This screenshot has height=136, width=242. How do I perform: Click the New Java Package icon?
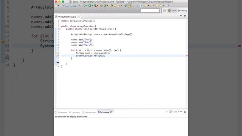click(x=101, y=6)
